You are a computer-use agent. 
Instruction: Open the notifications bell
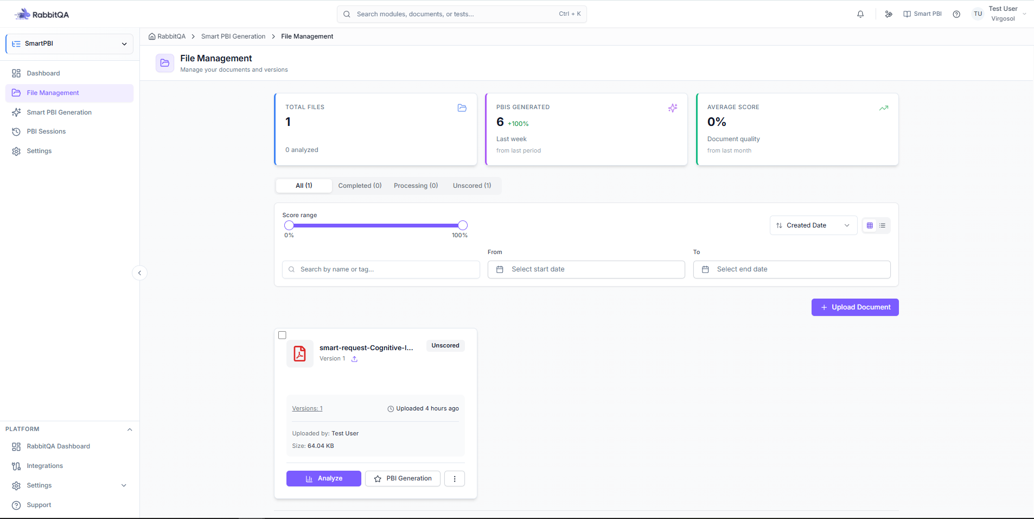click(x=860, y=14)
